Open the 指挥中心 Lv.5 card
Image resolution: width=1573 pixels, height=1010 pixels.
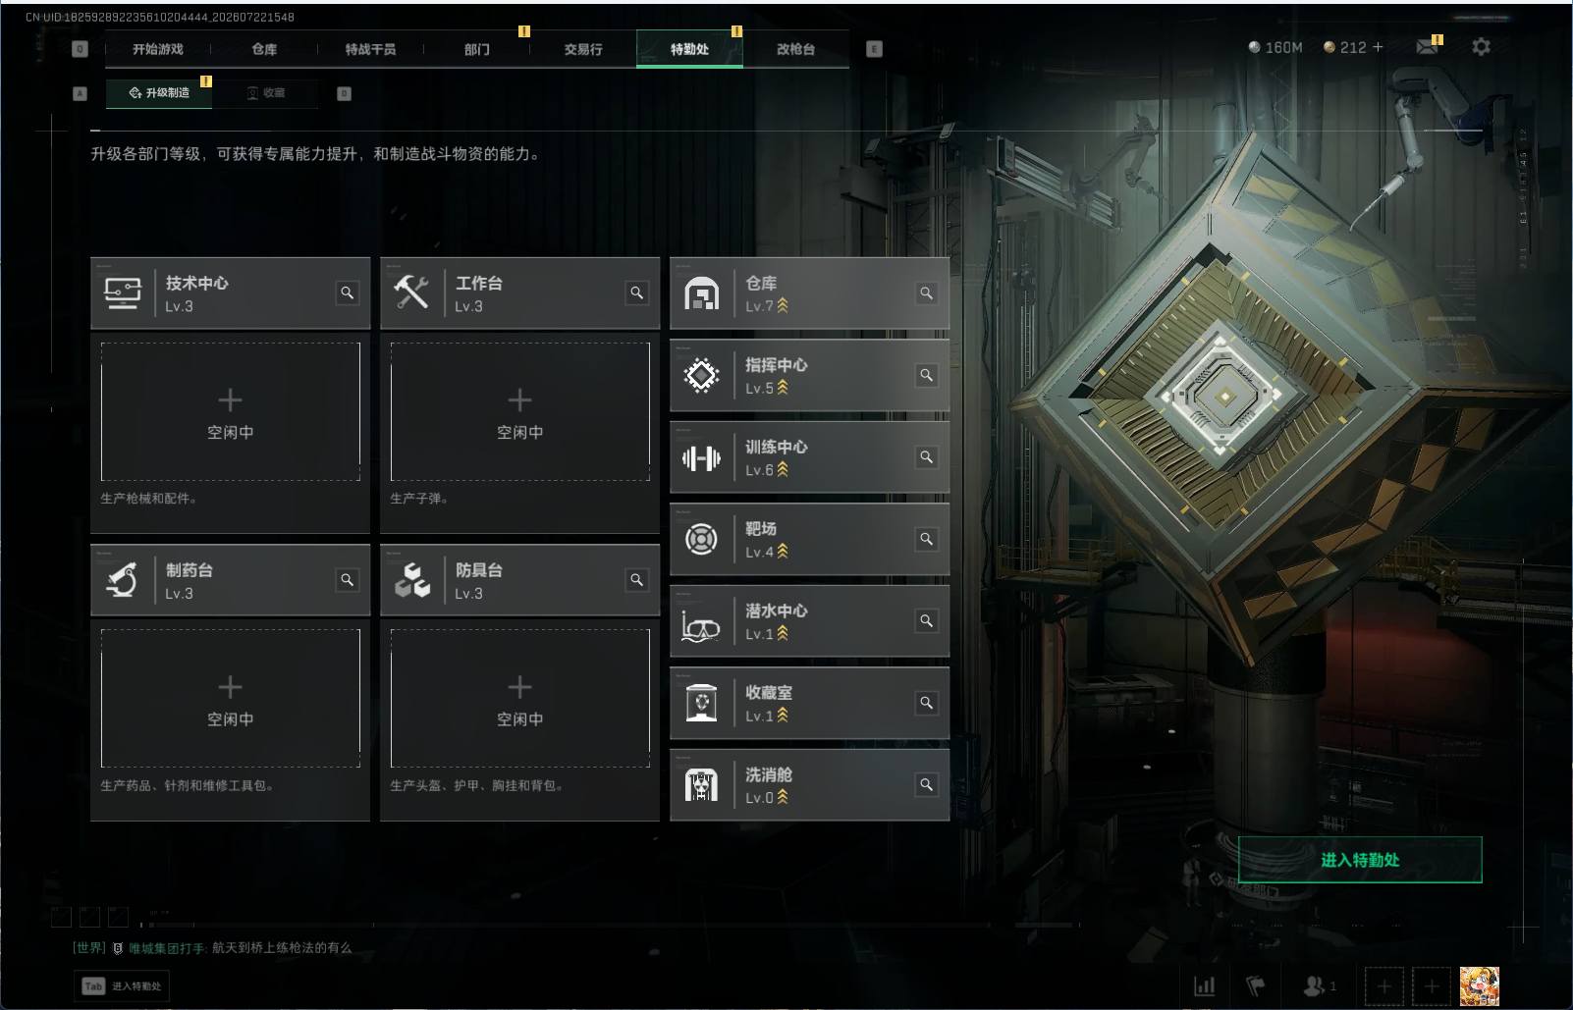pyautogui.click(x=809, y=376)
